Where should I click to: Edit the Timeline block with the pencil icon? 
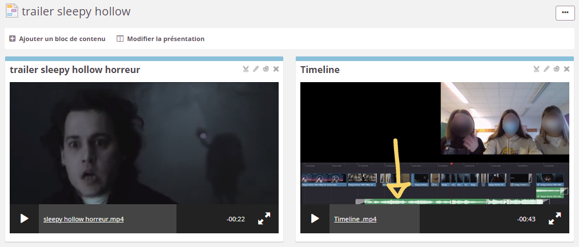546,69
